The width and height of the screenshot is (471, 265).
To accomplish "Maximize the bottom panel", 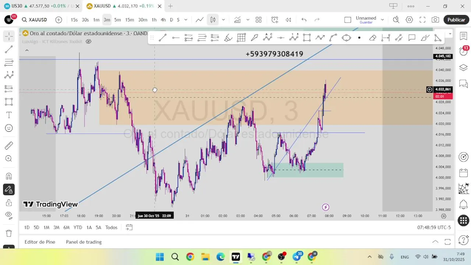I will pos(447,242).
